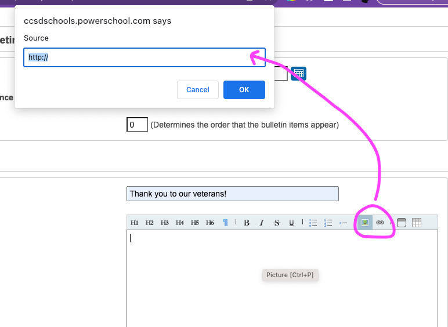
Task: Insert a horizontal rule line
Action: pos(344,223)
